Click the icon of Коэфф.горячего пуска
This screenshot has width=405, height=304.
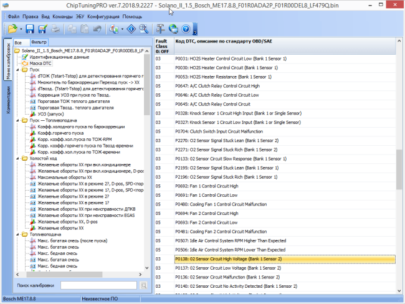coord(33,133)
